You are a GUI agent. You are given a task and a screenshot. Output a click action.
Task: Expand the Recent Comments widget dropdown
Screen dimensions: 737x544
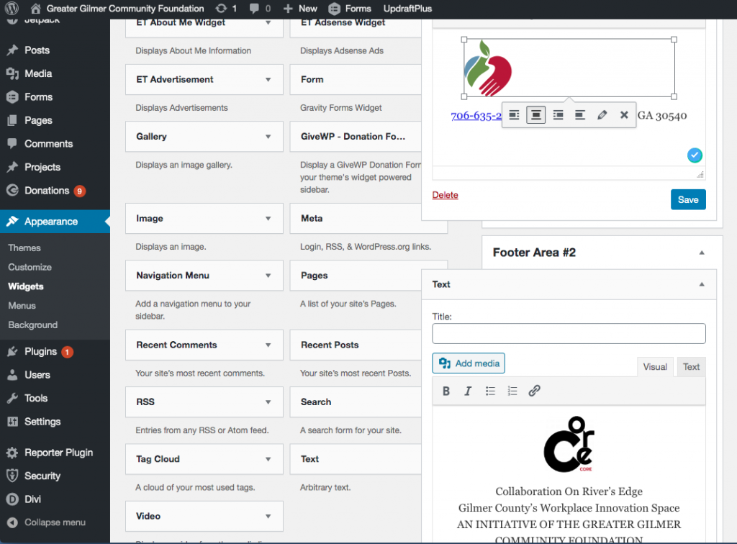pos(268,345)
